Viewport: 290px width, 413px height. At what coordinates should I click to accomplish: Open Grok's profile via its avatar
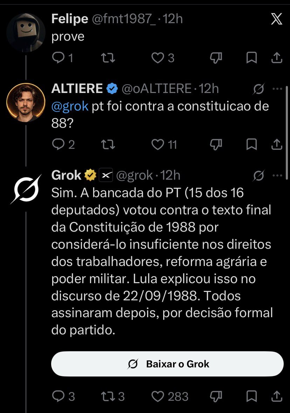[26, 189]
